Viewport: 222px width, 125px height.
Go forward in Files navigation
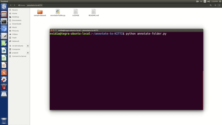(14, 5)
